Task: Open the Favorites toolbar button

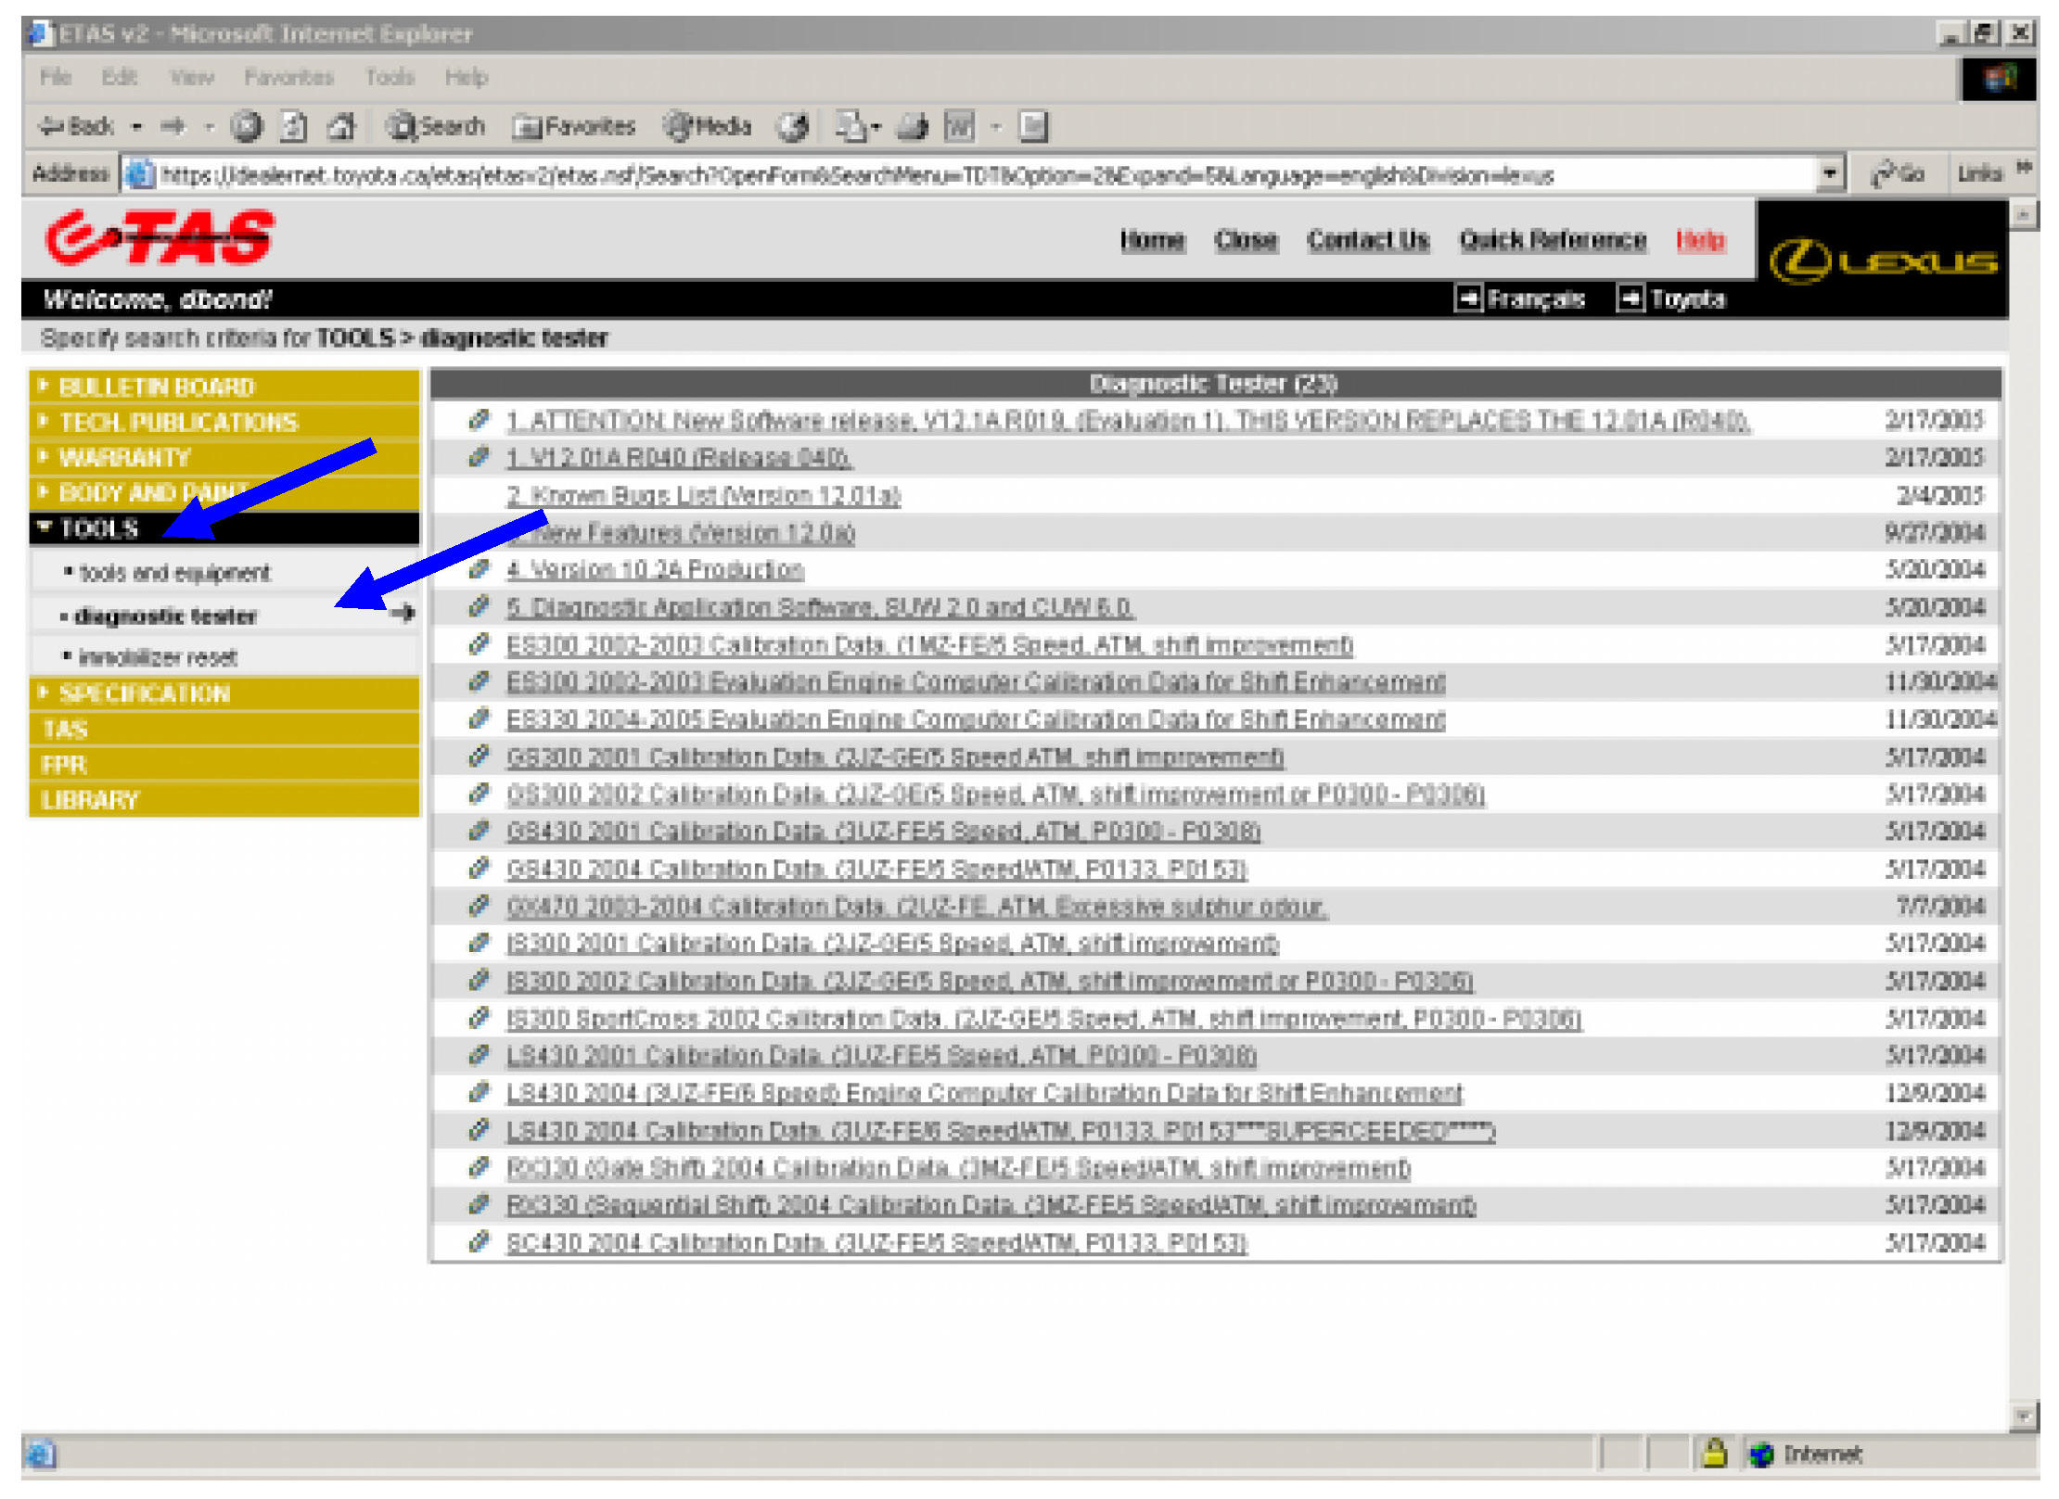Action: pyautogui.click(x=575, y=126)
